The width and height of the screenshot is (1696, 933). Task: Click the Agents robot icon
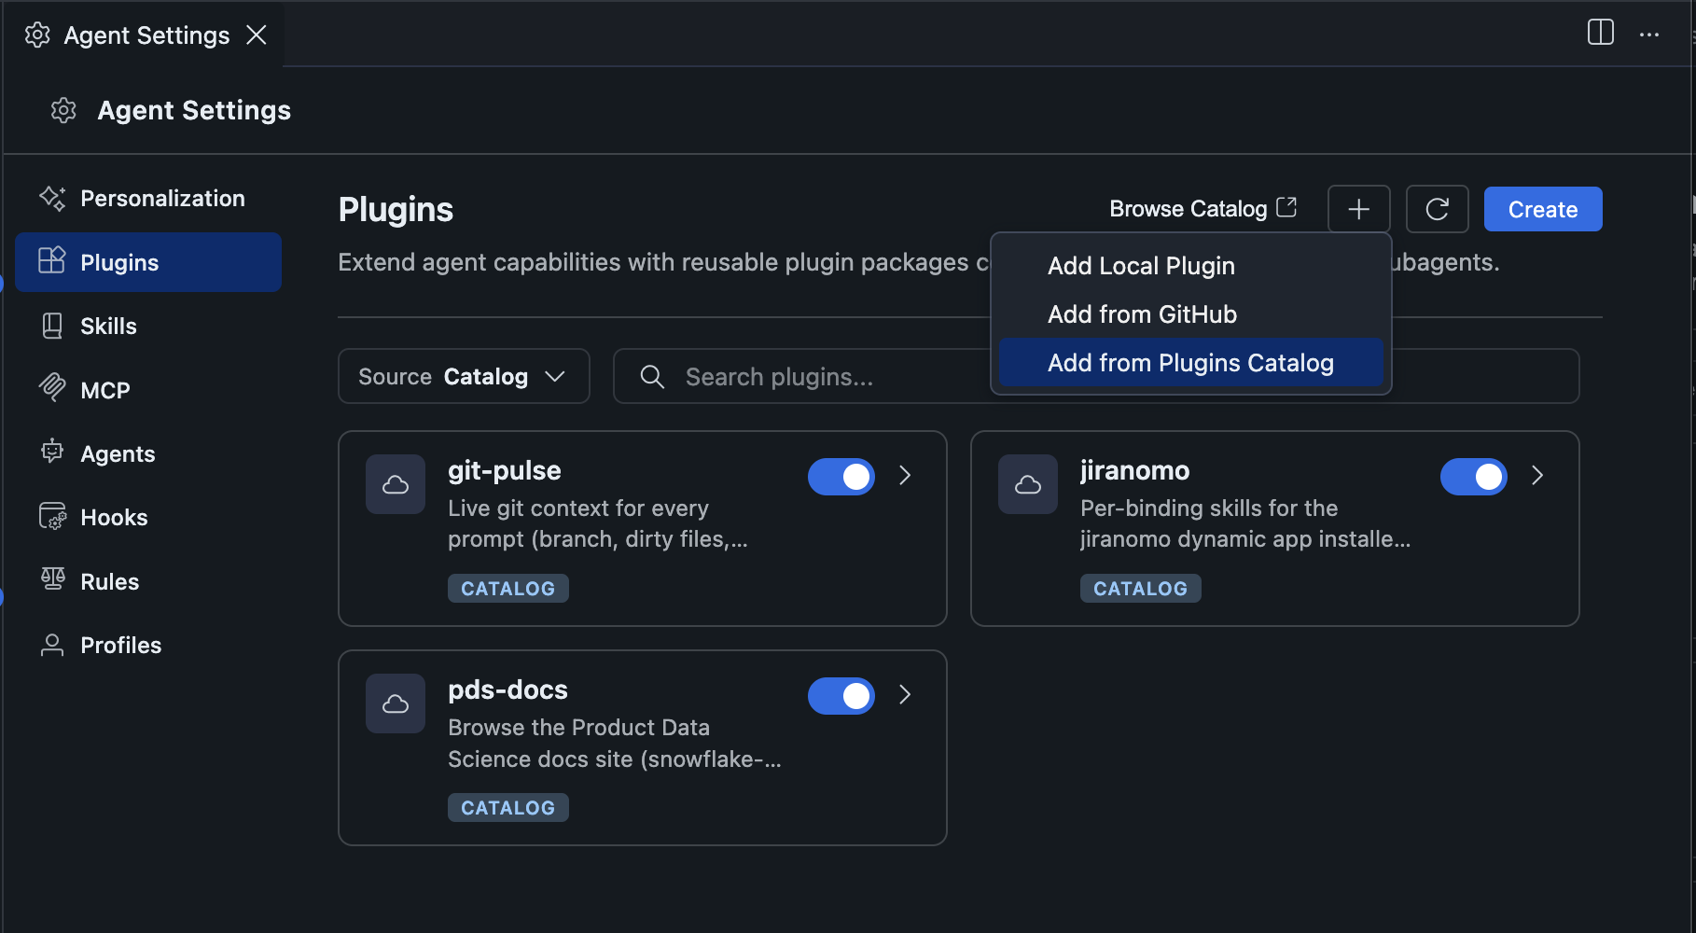(52, 453)
